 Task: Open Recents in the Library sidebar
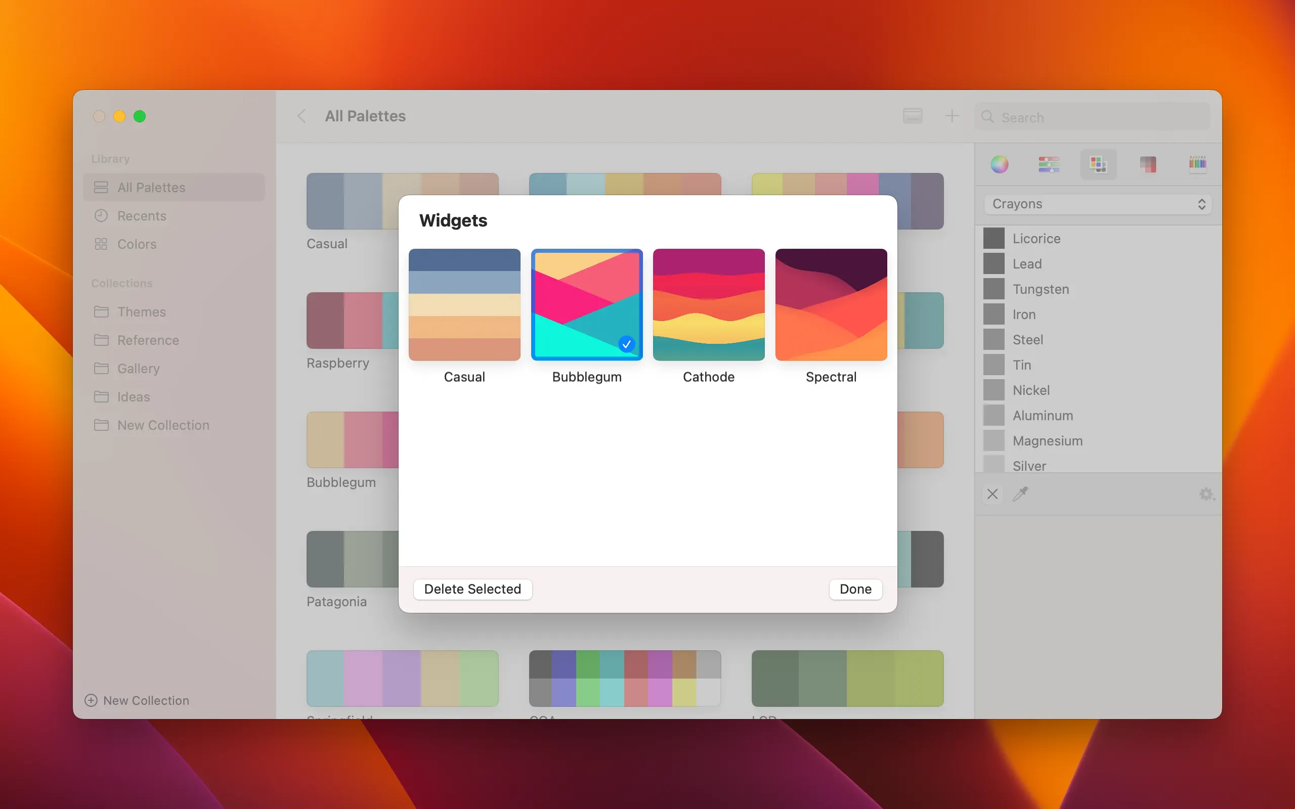pyautogui.click(x=141, y=216)
